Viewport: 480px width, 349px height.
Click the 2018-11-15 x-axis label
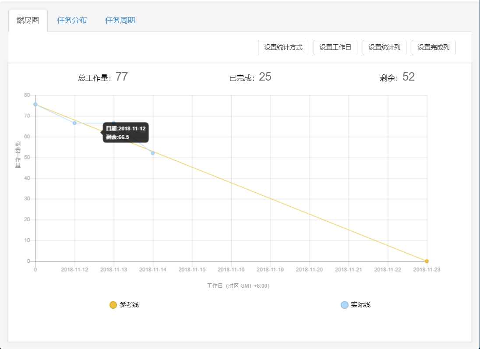[192, 270]
